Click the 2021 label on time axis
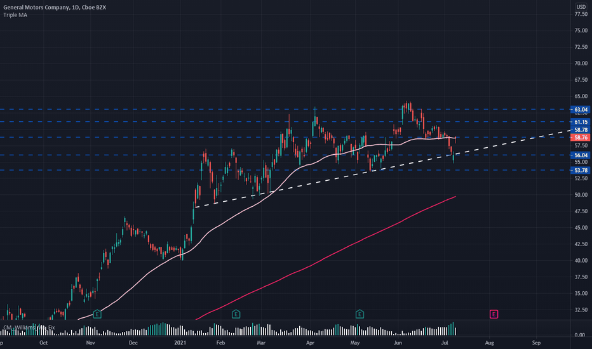Screen dimensions: 592x349 [x=180, y=343]
